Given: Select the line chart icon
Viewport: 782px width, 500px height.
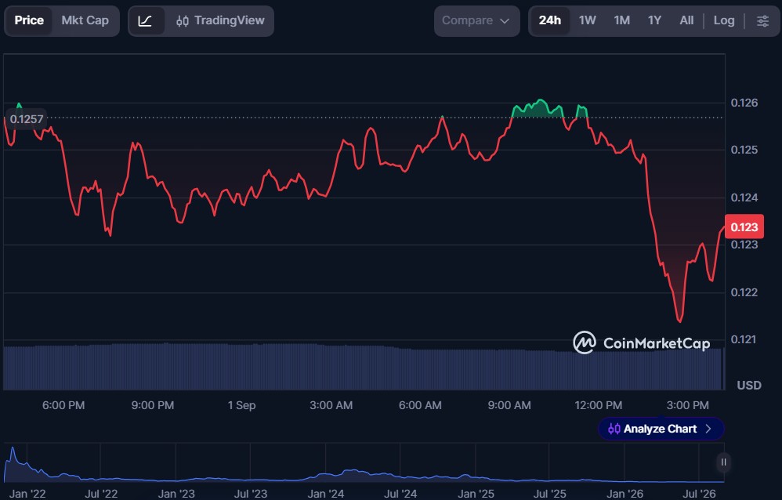Looking at the screenshot, I should coord(145,21).
